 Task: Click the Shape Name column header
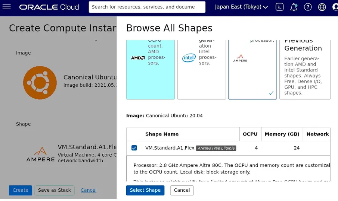coord(162,134)
